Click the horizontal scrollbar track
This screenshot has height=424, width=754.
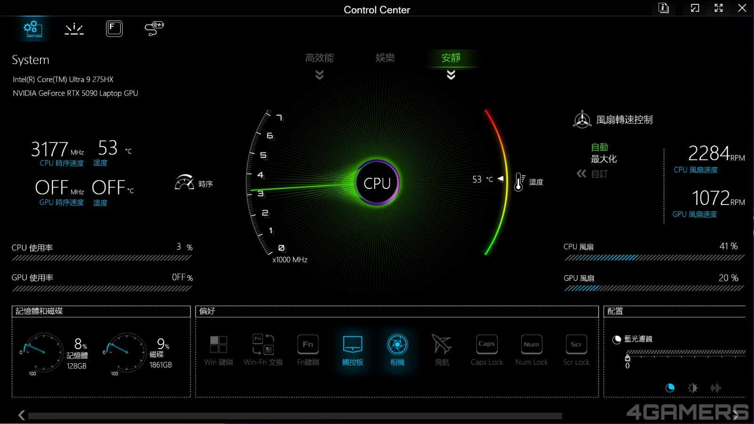(295, 416)
